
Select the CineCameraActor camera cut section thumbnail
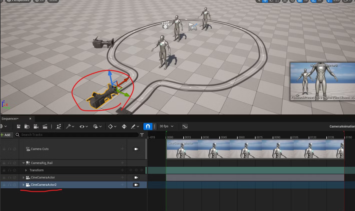point(255,149)
